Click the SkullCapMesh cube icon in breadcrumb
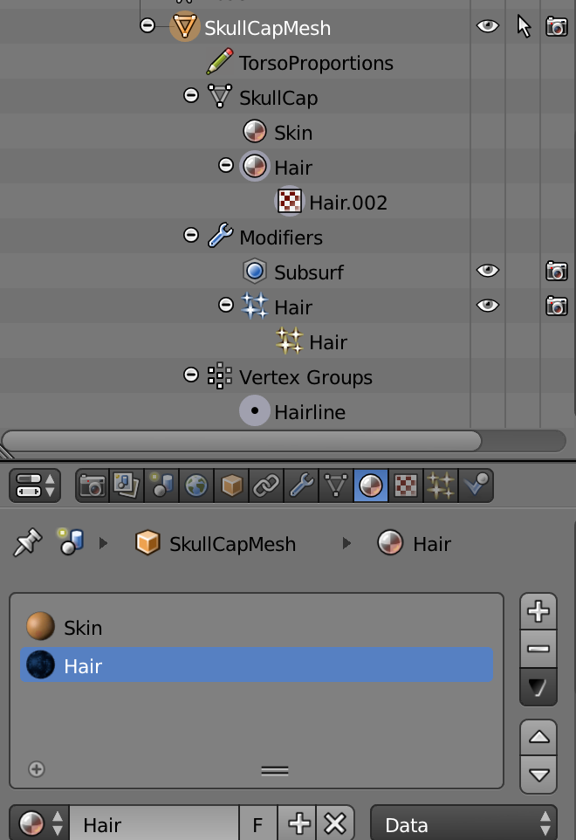This screenshot has height=840, width=576. click(x=147, y=542)
